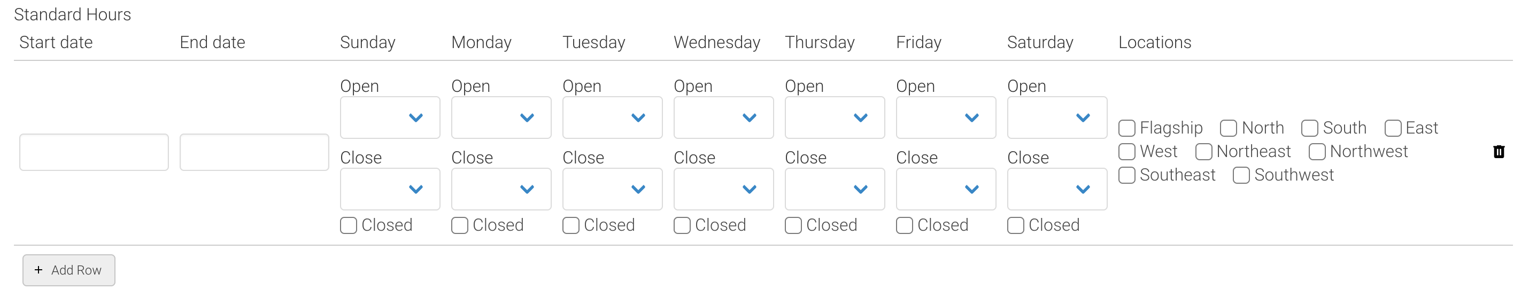This screenshot has height=297, width=1529.
Task: Expand the Thursday Close time dropdown
Action: point(835,189)
